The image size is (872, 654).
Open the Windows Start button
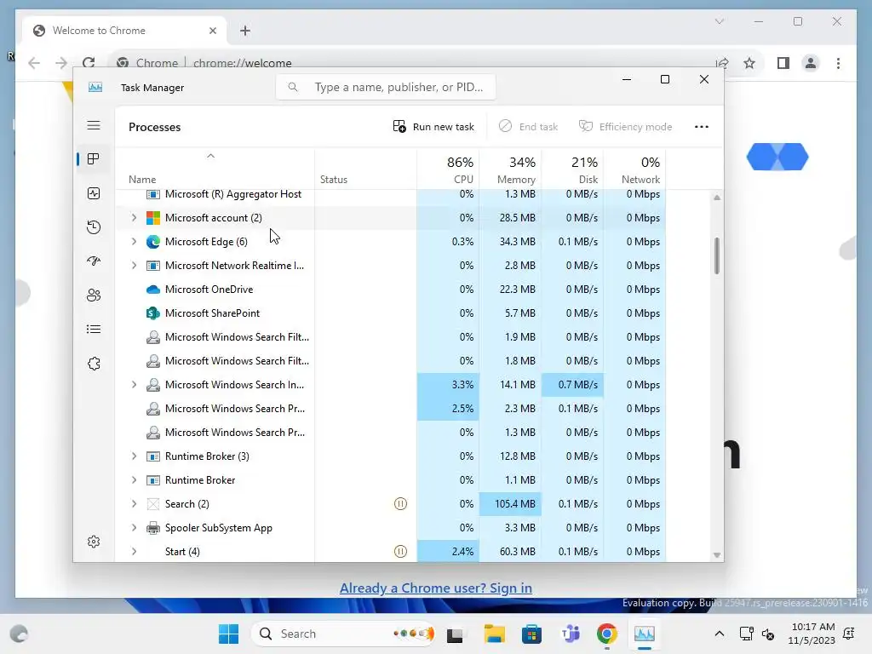[x=228, y=634]
